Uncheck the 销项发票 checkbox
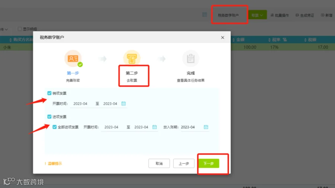This screenshot has width=335, height=188. tap(50, 93)
